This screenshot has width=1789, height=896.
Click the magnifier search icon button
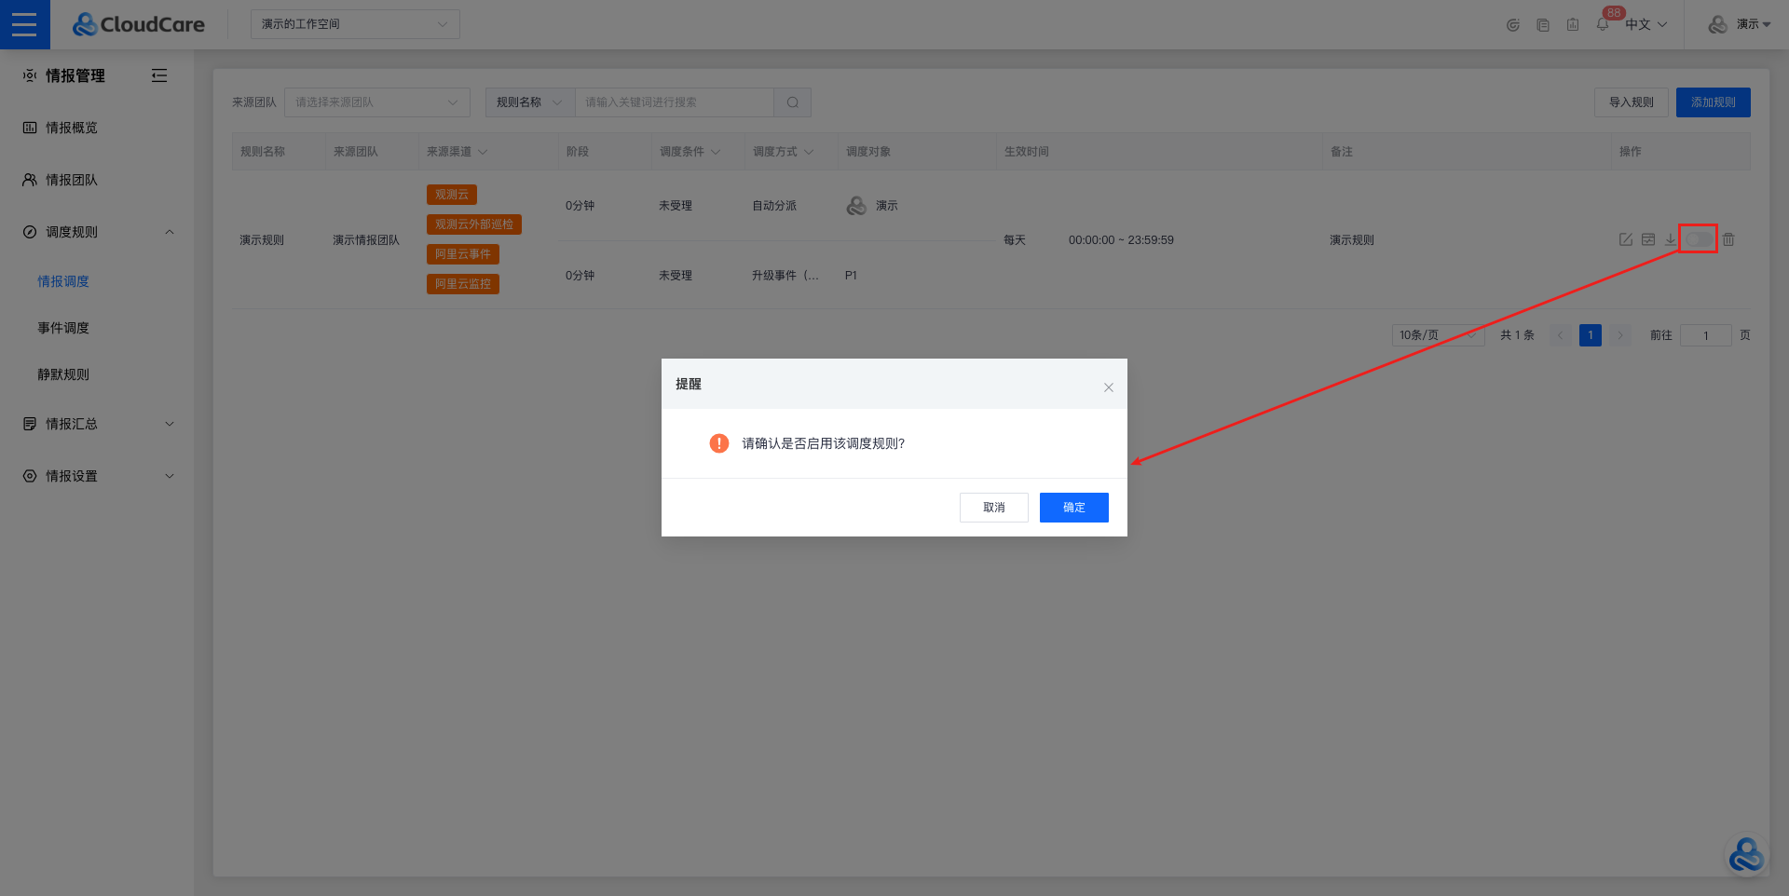(x=792, y=102)
